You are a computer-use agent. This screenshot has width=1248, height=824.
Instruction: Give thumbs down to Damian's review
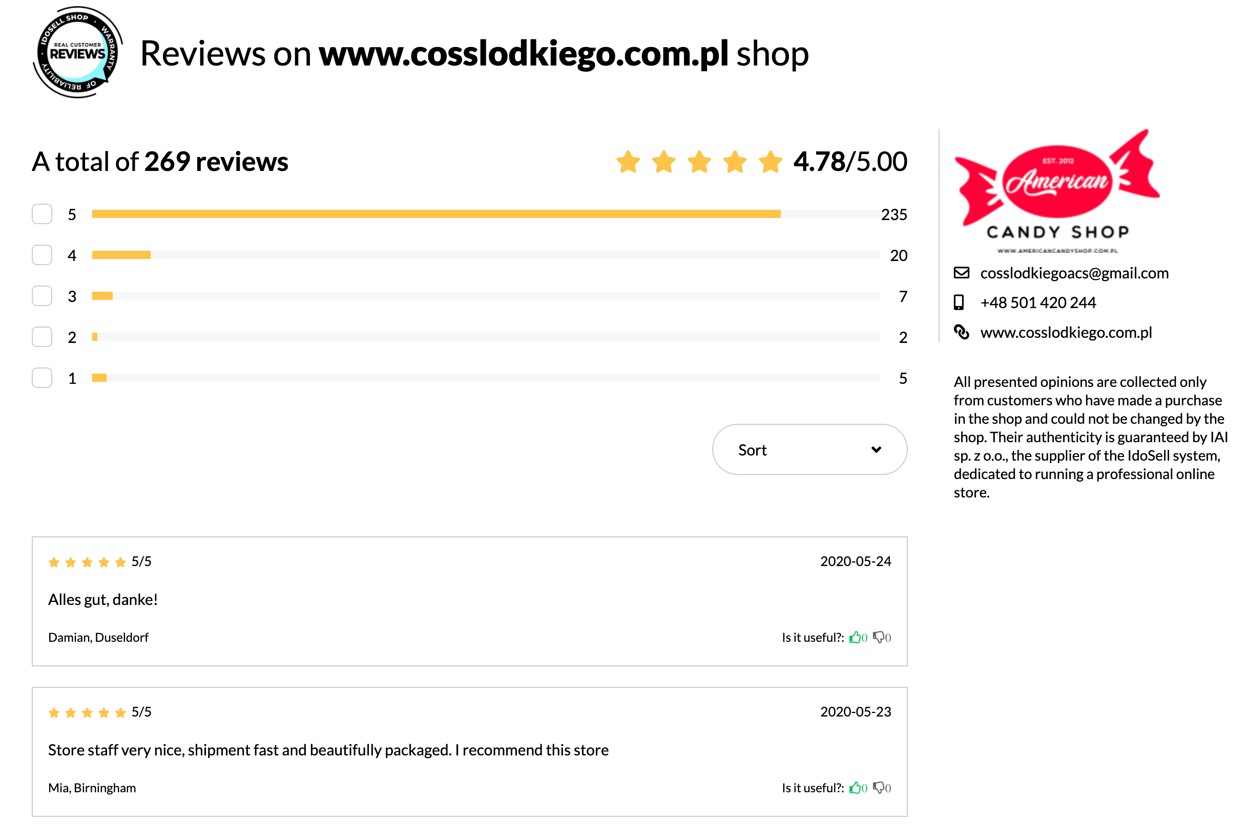click(879, 637)
